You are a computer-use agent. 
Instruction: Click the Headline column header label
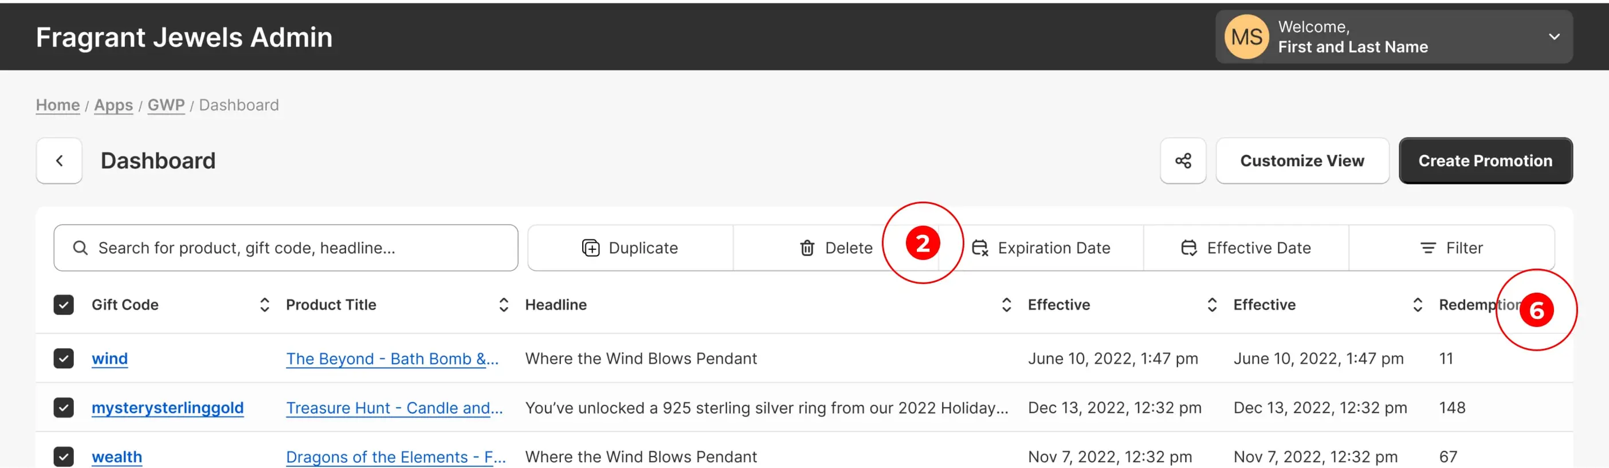[x=556, y=305]
